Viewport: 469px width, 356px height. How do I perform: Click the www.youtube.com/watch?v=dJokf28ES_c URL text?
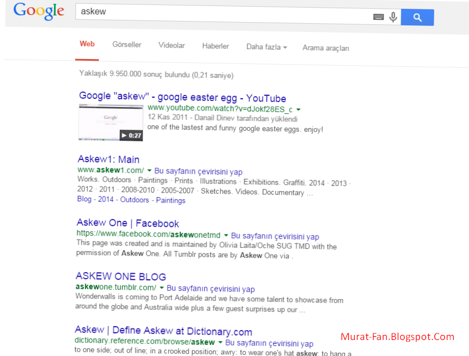click(x=220, y=108)
